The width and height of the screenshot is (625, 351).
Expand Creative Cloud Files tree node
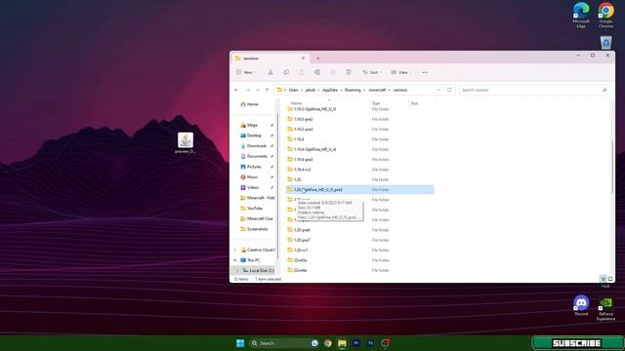[x=234, y=250]
